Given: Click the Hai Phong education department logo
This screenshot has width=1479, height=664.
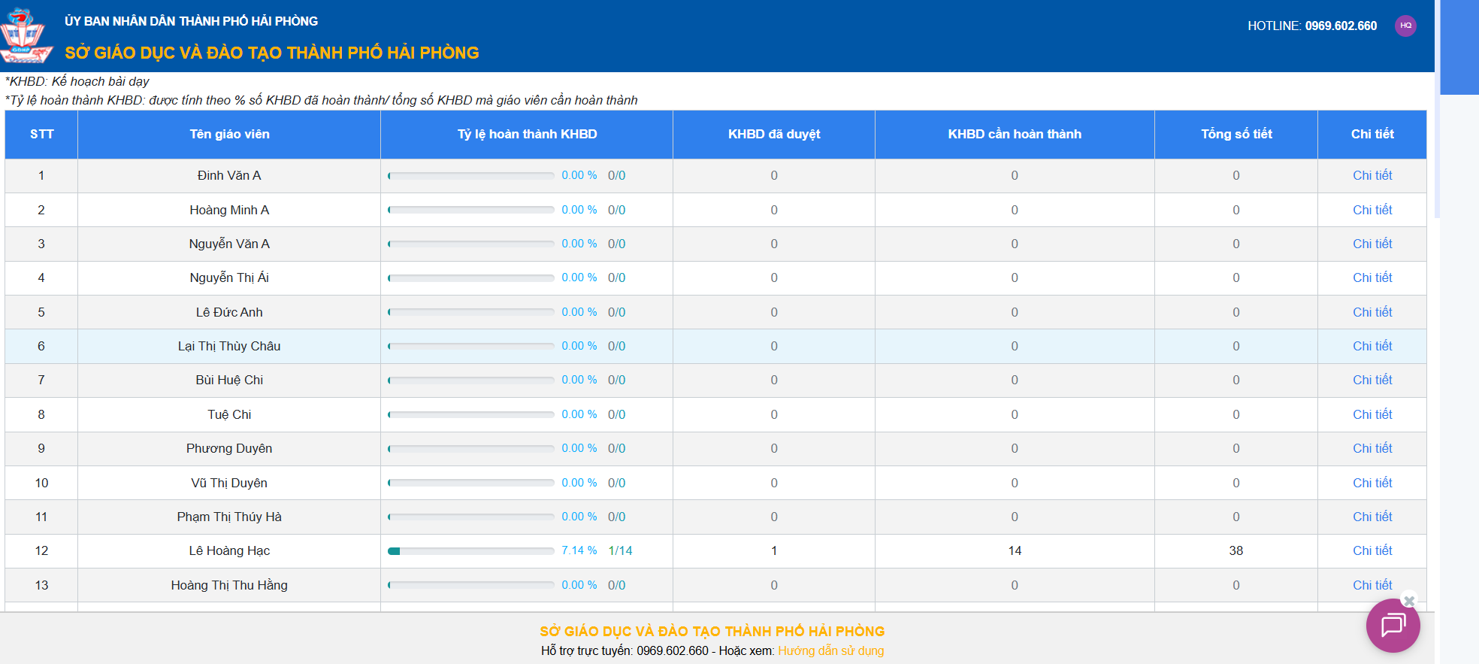Looking at the screenshot, I should coord(26,35).
